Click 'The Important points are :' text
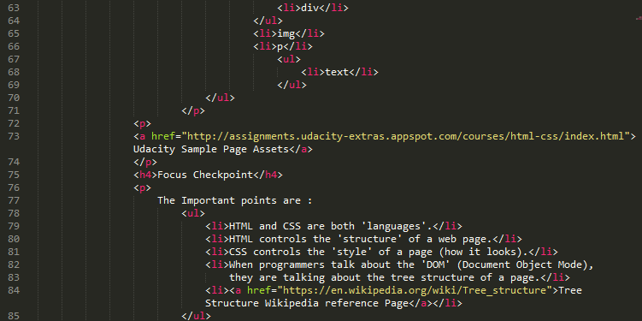Screen dimensions: 642x321 pyautogui.click(x=235, y=201)
